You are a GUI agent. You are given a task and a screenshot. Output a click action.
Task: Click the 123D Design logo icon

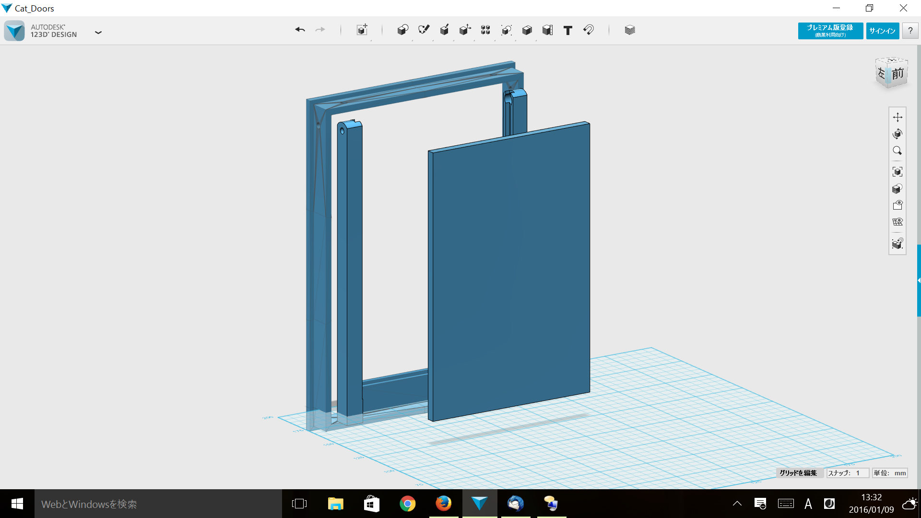point(14,31)
